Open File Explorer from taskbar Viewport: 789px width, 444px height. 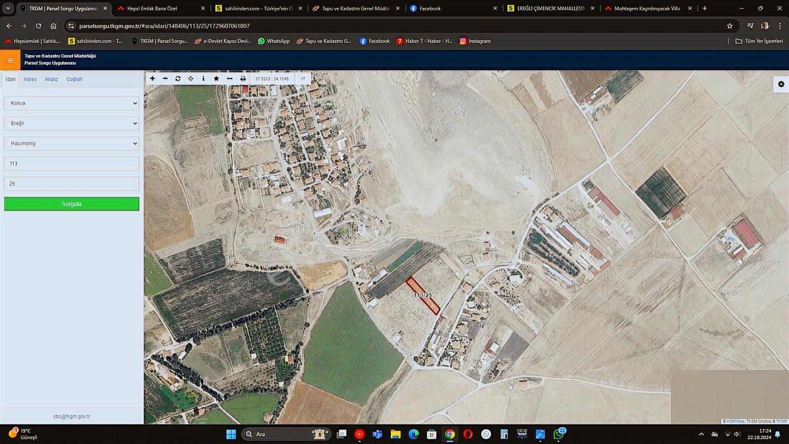click(395, 434)
